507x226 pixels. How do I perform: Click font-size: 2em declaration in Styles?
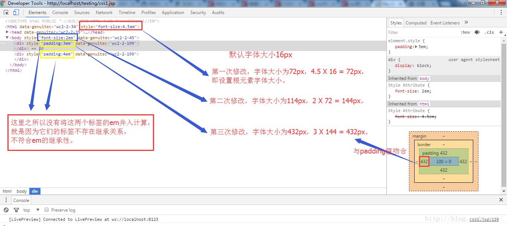point(413,91)
